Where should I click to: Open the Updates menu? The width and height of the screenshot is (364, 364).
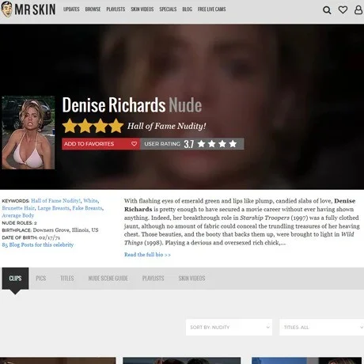tap(71, 9)
